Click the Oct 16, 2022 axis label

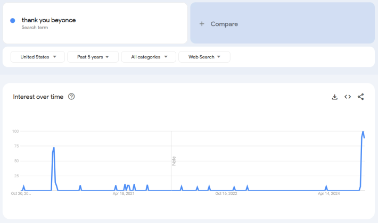[x=226, y=193]
